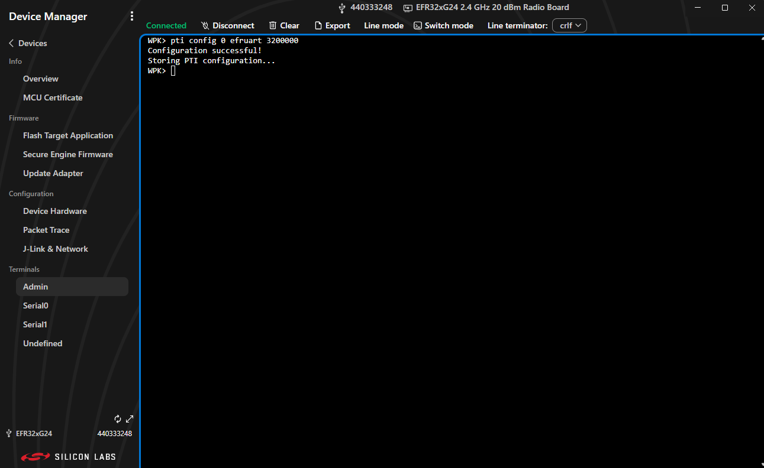Click the 'pti config 0 efruart 3200000' command line

click(234, 41)
